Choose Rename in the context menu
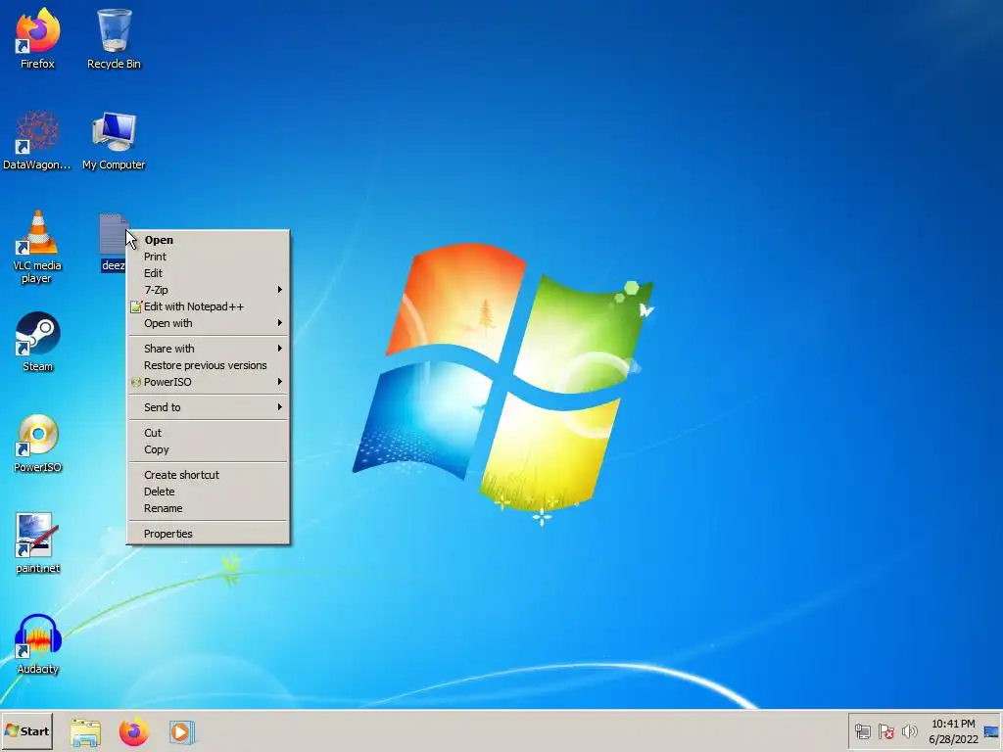 [208, 508]
